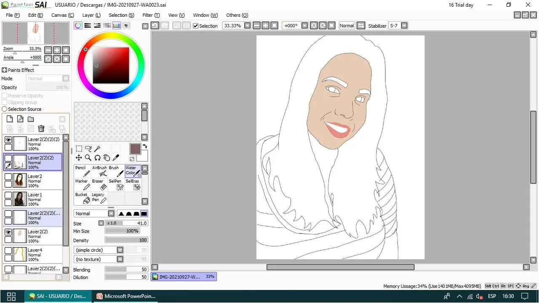This screenshot has height=303, width=539.
Task: Select the Pencil tool
Action: point(83,171)
